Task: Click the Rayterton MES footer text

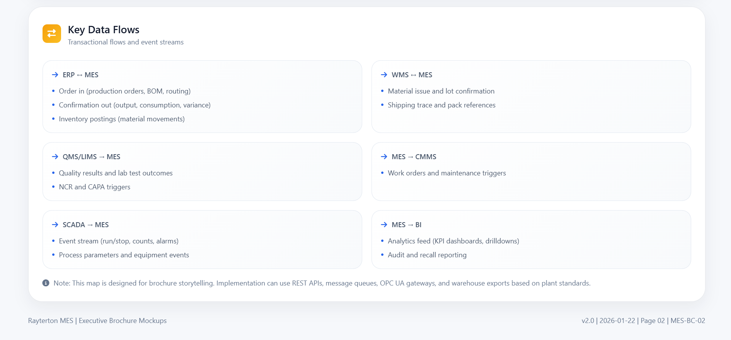Action: [x=97, y=321]
